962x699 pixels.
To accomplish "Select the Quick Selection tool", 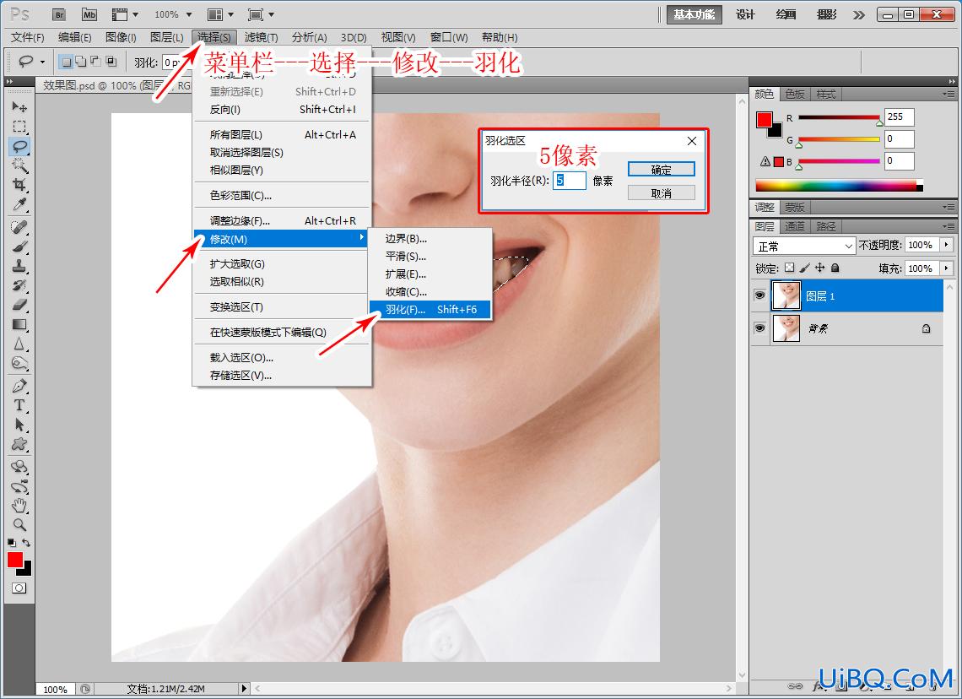I will point(19,165).
